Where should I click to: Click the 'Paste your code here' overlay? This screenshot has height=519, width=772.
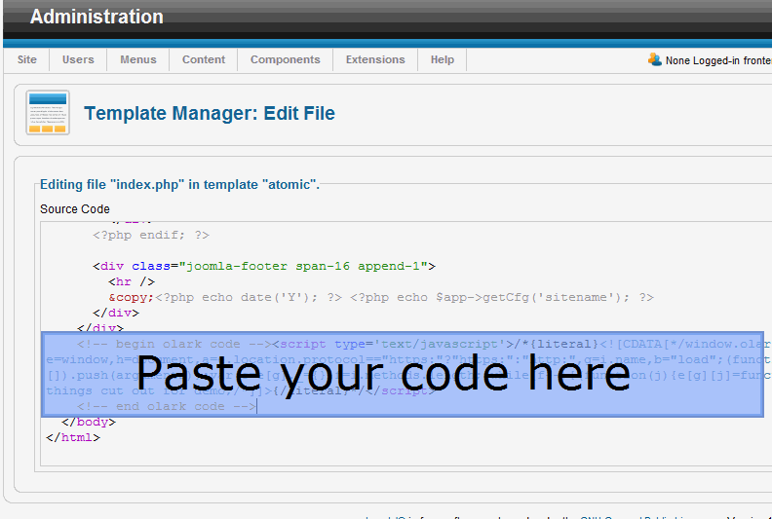(382, 374)
